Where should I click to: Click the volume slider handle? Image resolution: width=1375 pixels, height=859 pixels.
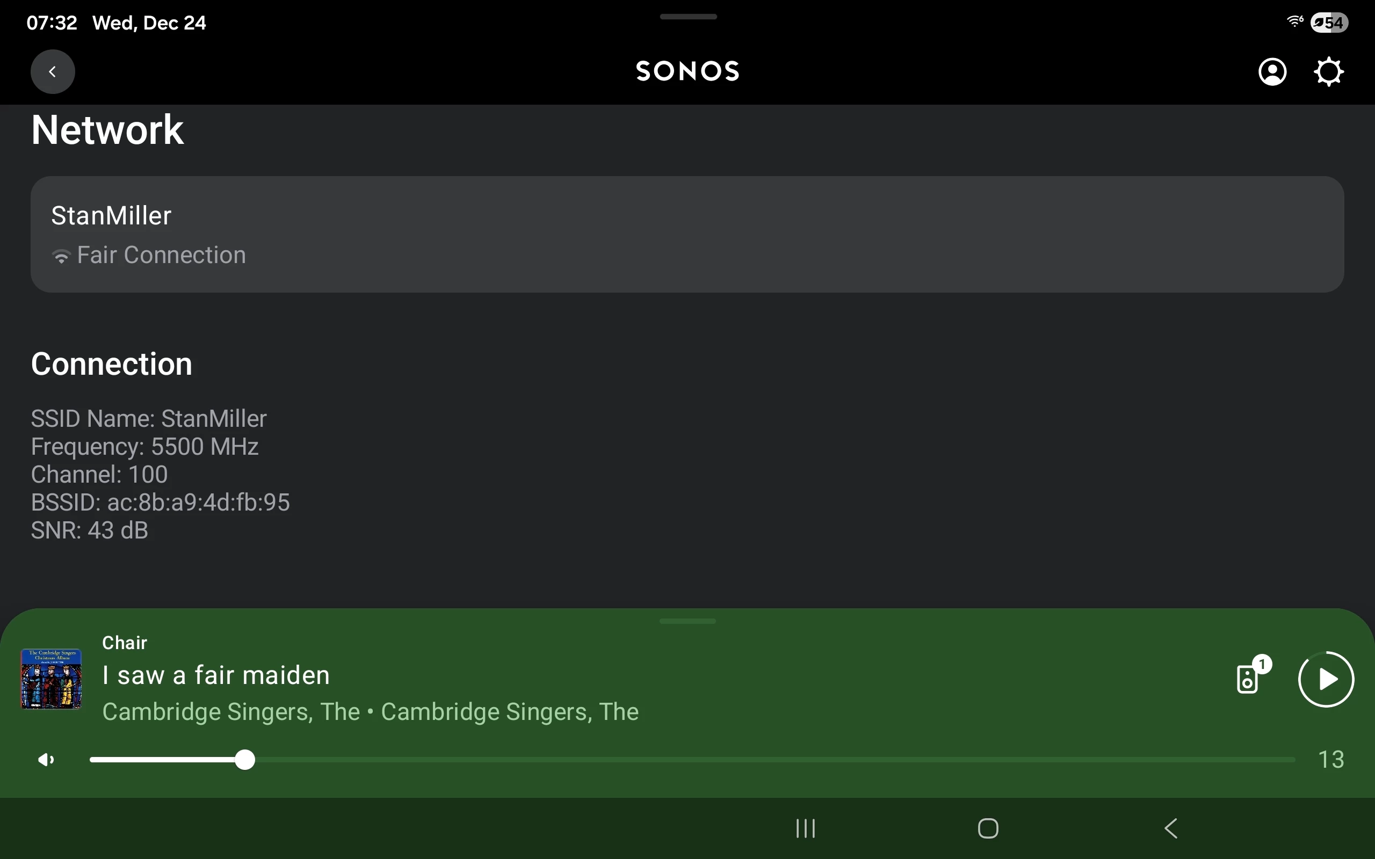click(245, 760)
